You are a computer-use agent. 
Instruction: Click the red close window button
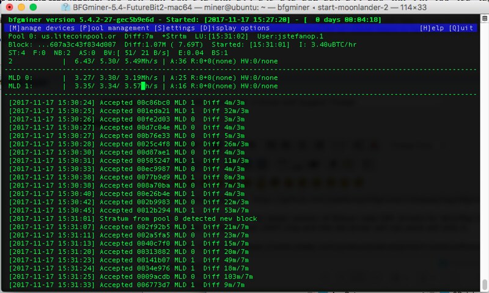pyautogui.click(x=9, y=7)
